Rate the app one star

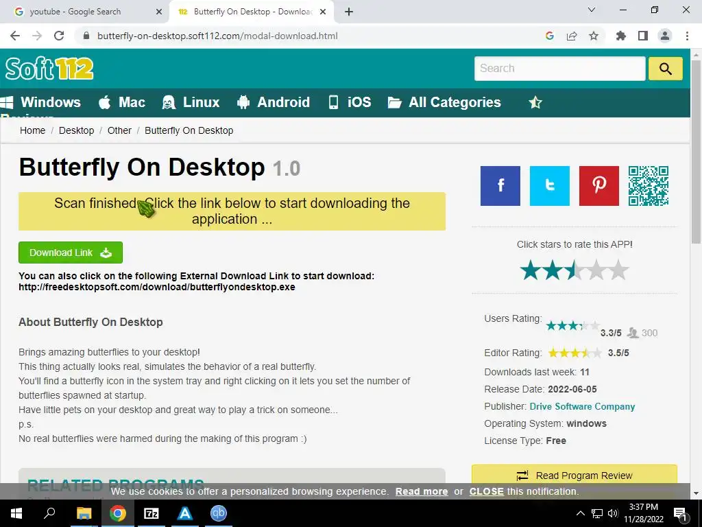click(x=531, y=270)
